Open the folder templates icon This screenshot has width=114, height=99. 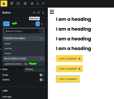click(18, 3)
